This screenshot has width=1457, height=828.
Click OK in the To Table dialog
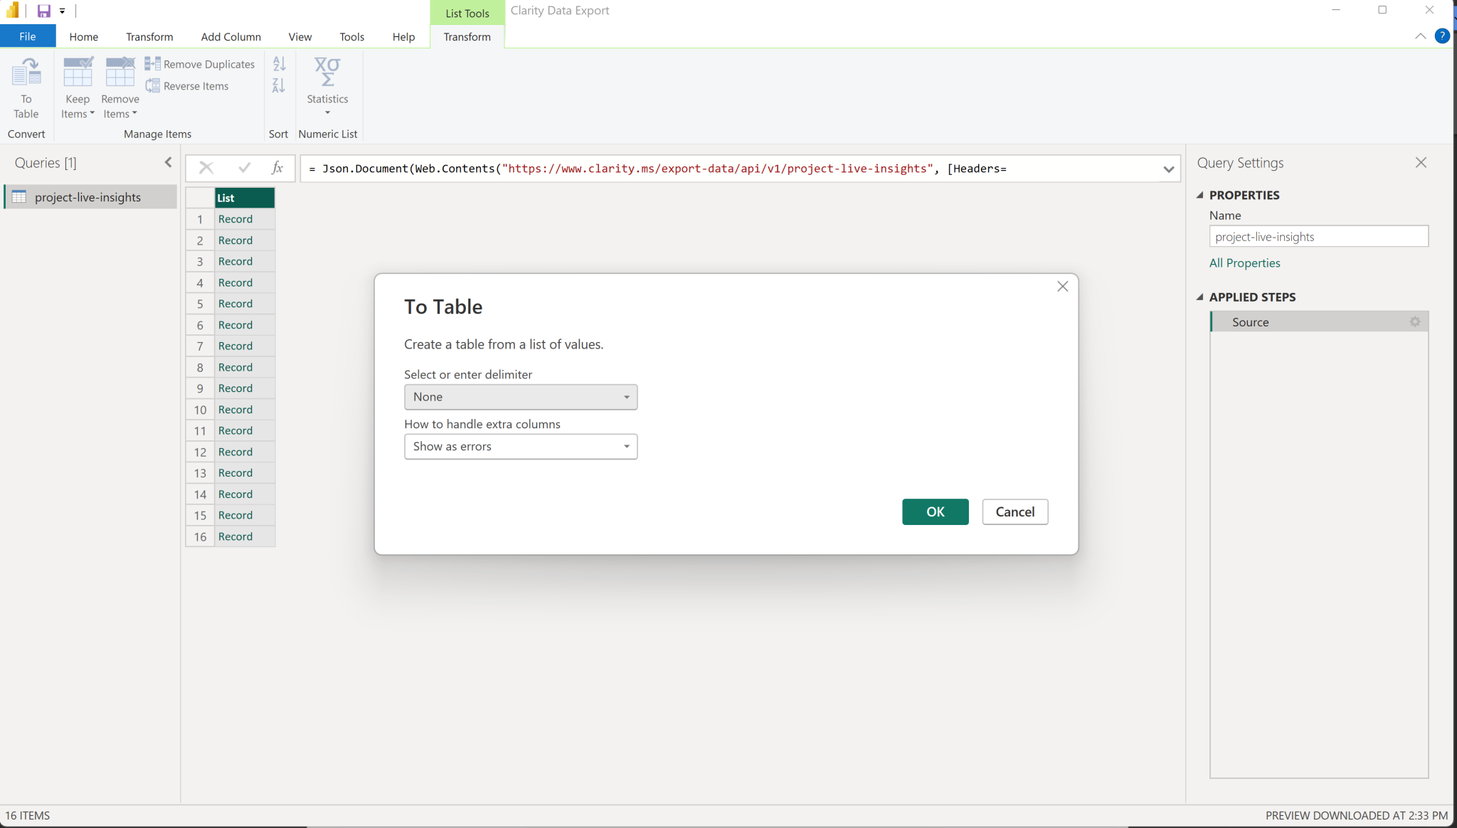[934, 511]
